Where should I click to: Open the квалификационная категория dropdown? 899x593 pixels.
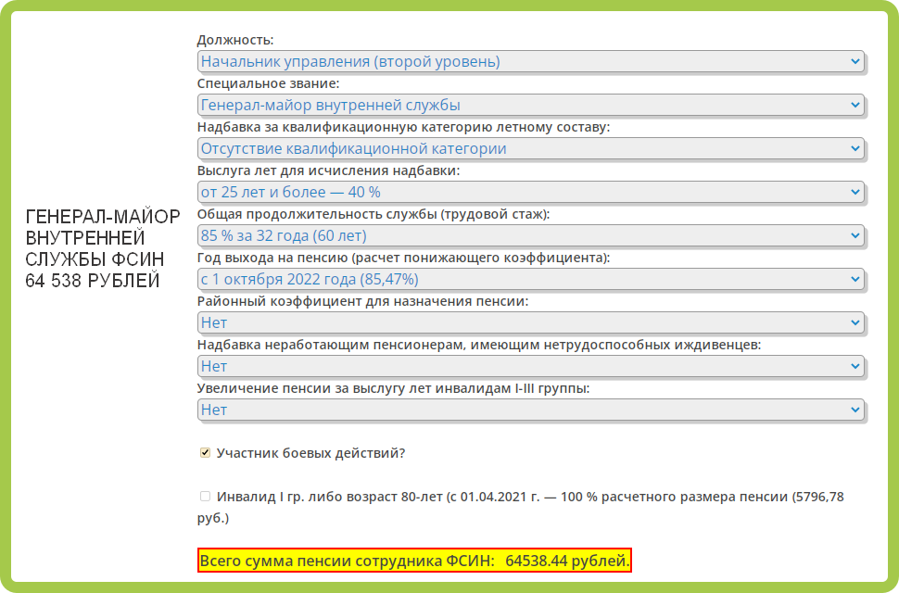coord(530,148)
